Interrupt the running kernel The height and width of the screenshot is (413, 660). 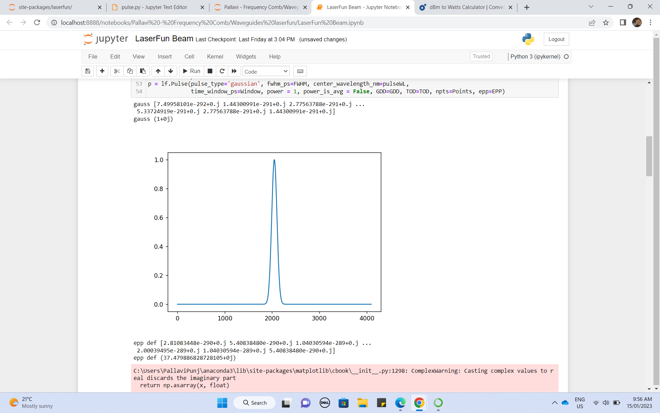tap(210, 71)
